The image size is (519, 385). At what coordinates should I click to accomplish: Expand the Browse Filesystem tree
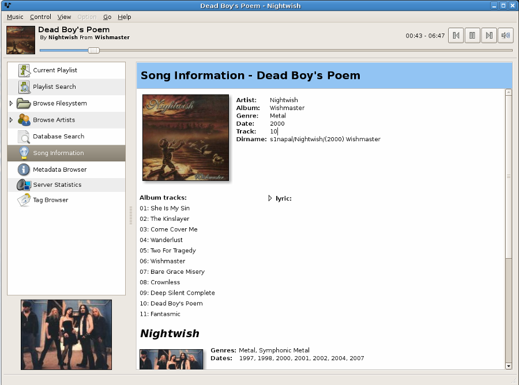tap(11, 103)
